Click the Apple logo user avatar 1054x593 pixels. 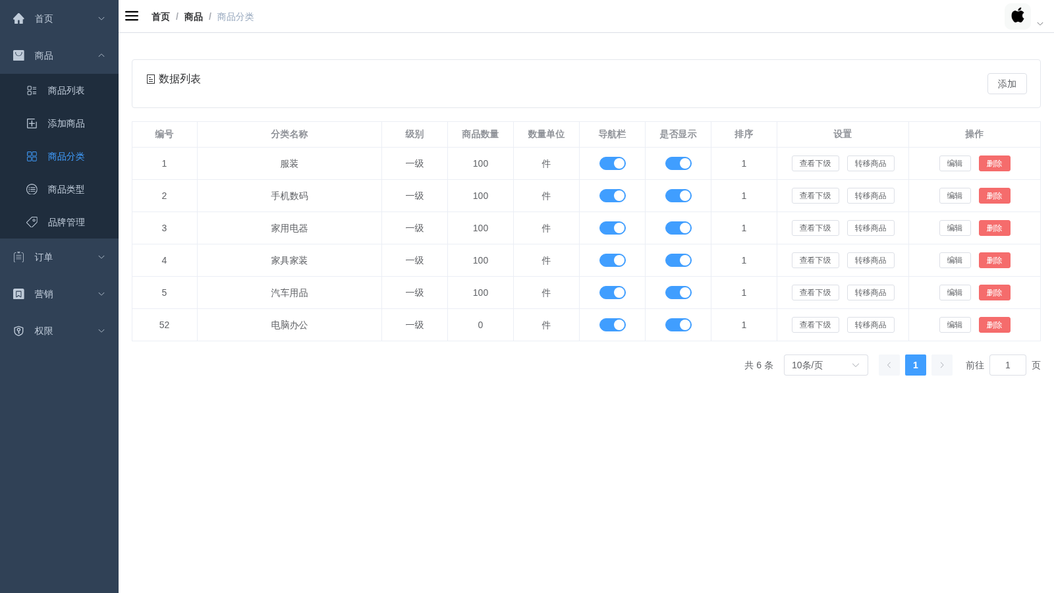[1018, 16]
